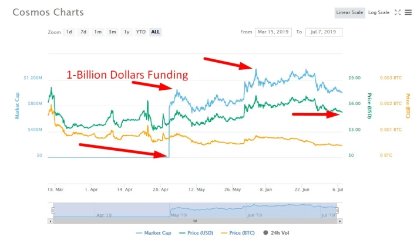Screen dimensions: 417x240
Task: Toggle Price (USD) series in legend
Action: tap(196, 233)
